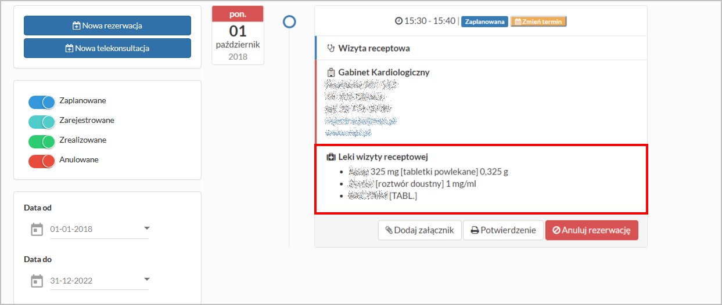Screen dimensions: 722x305
Task: Click the Leki wizyty receptowej heading
Action: tap(383, 157)
